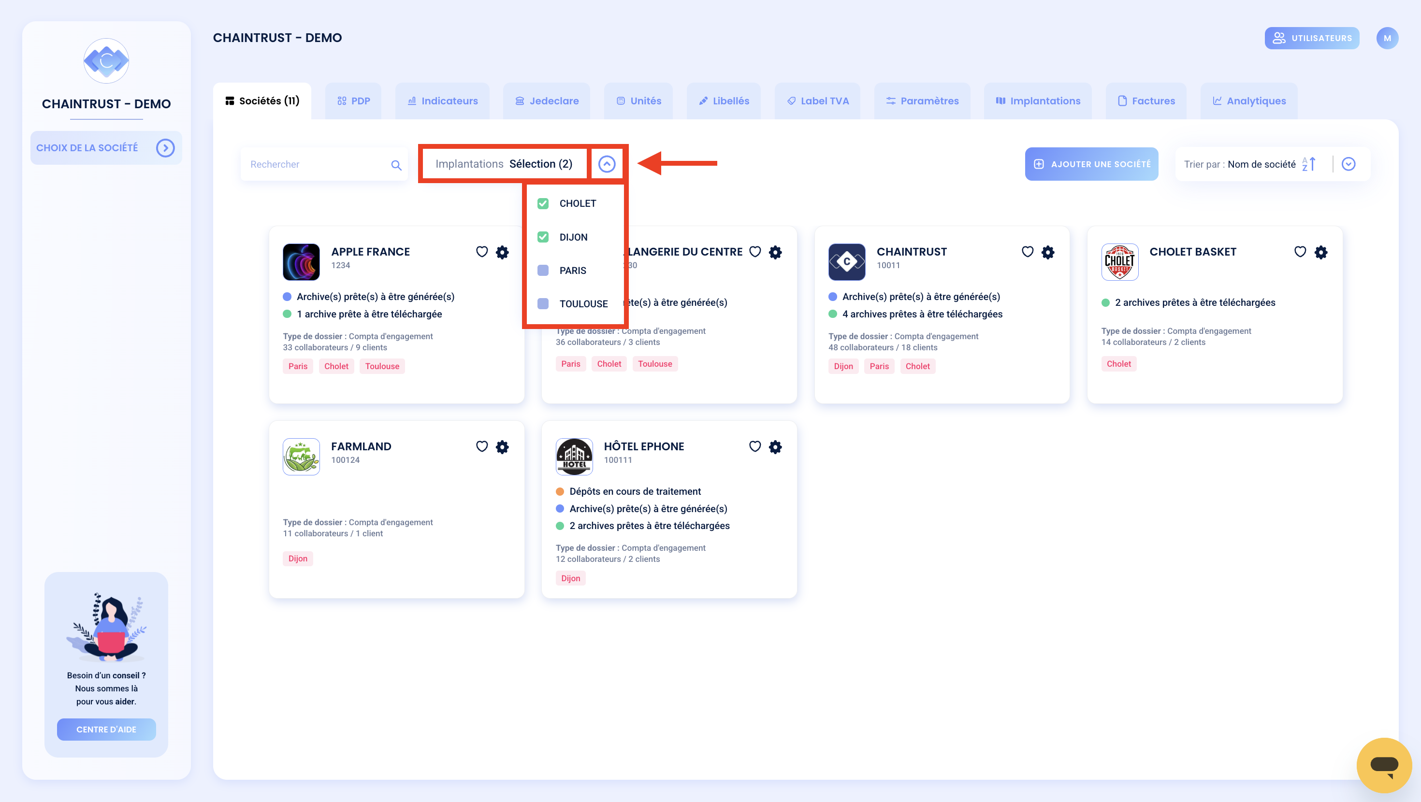The width and height of the screenshot is (1421, 802).
Task: Open the Trier par dropdown arrow
Action: pyautogui.click(x=1348, y=164)
